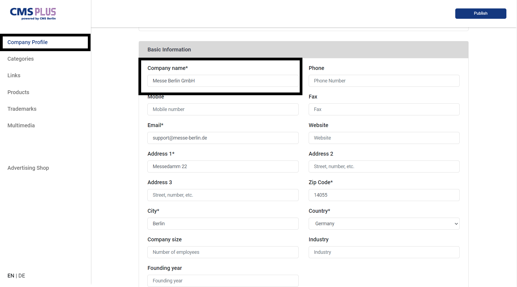The height and width of the screenshot is (287, 517).
Task: Focus the Company name field
Action: tap(223, 81)
